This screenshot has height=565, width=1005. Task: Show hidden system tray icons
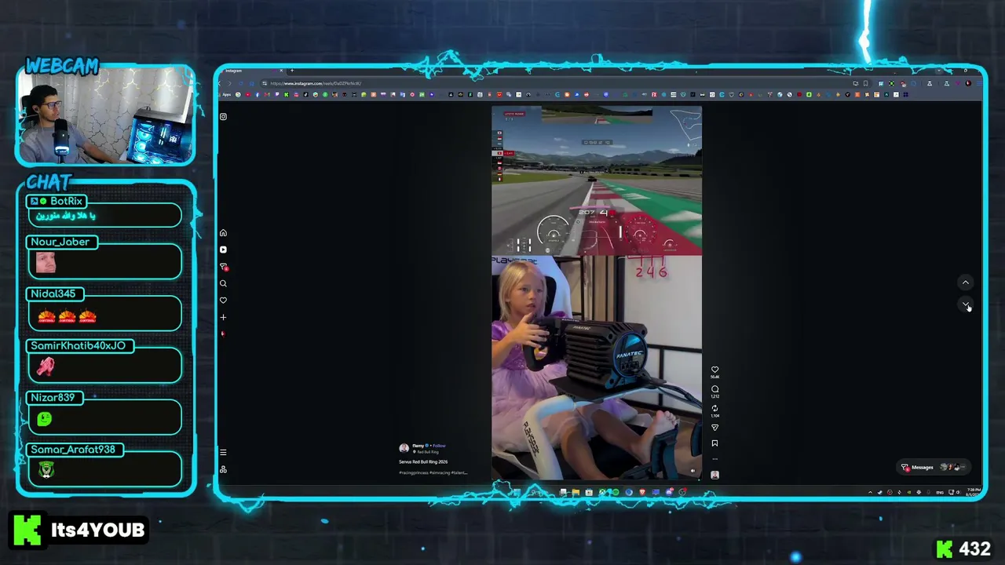click(x=870, y=492)
